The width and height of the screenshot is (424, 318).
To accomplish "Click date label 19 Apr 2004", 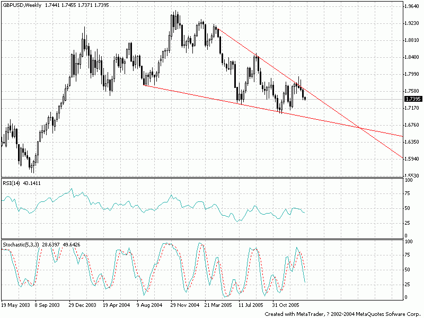I will (x=116, y=305).
